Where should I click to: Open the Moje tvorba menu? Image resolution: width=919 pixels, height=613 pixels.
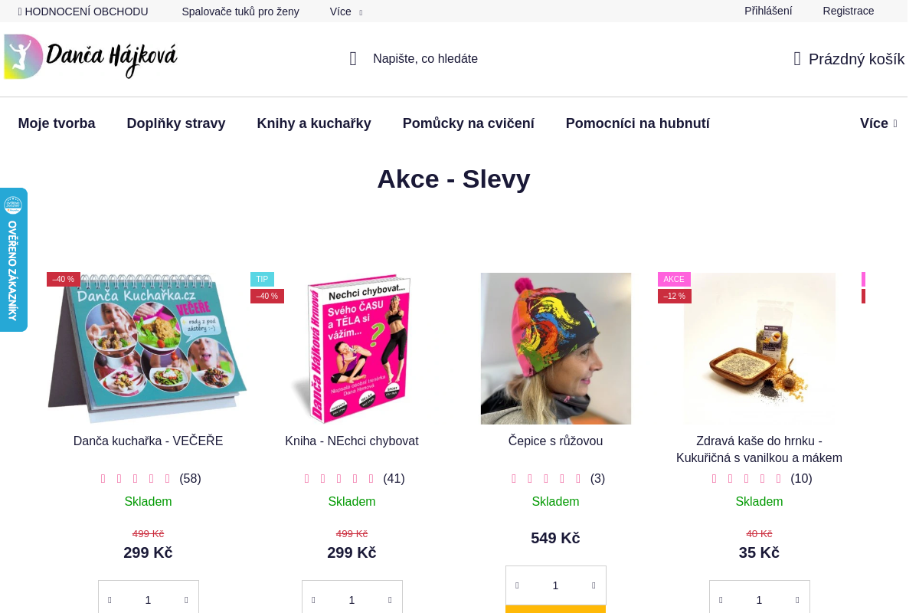pos(57,123)
